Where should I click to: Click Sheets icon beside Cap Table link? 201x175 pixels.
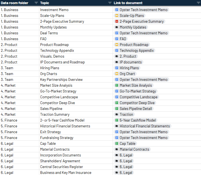pyautogui.click(x=117, y=143)
